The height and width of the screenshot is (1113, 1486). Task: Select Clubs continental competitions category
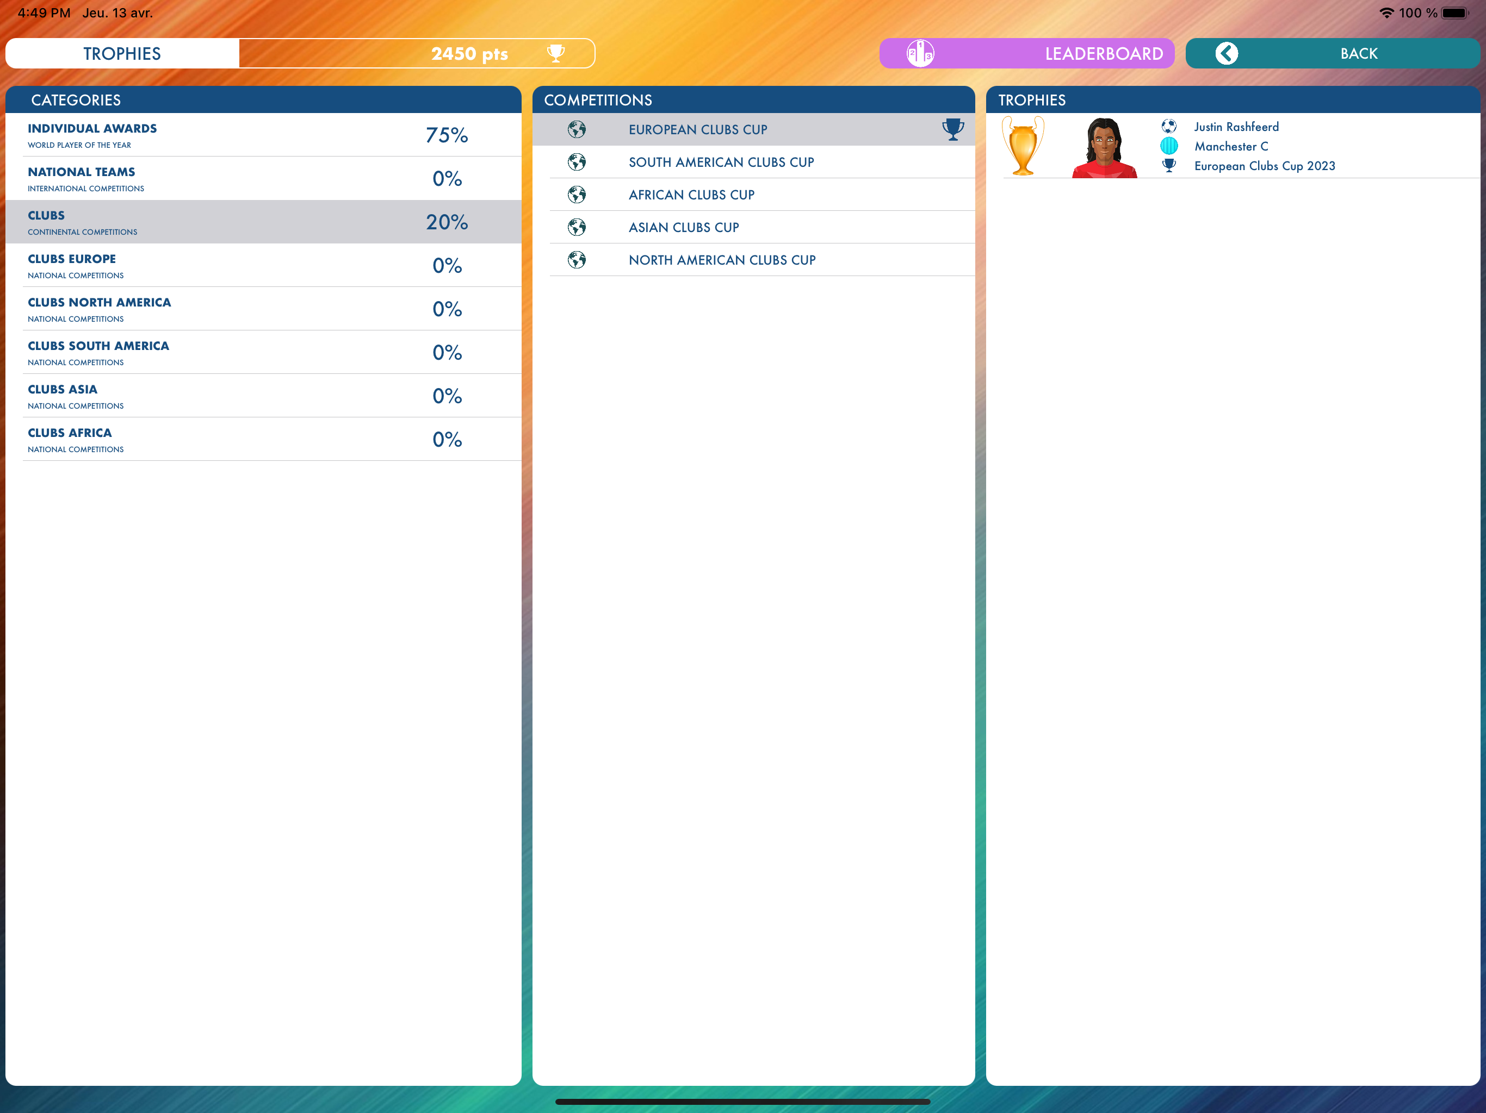click(263, 222)
